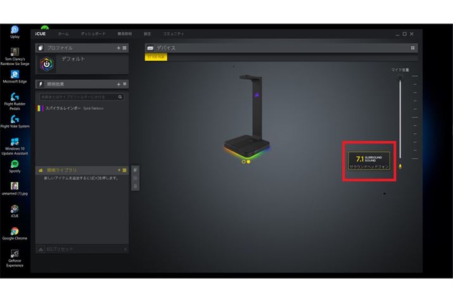Viewport: 453px width, 302px height.
Task: Select the unnamed (1).jpg file
Action: (15, 189)
